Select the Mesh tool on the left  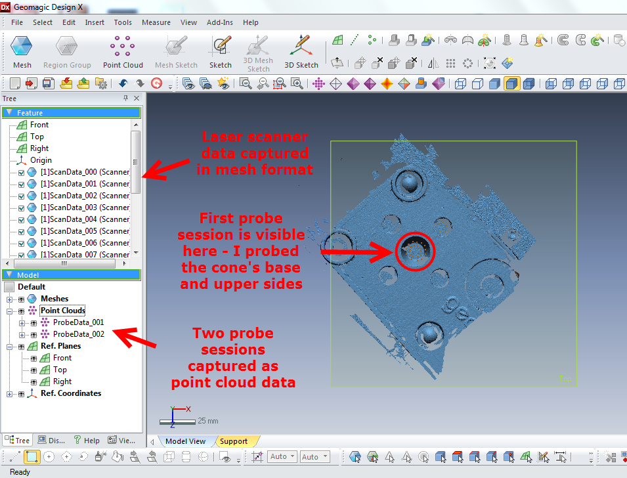pos(22,49)
